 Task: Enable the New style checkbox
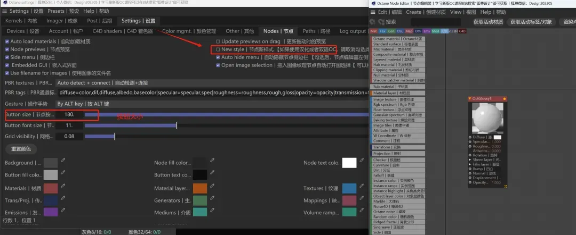coord(218,49)
